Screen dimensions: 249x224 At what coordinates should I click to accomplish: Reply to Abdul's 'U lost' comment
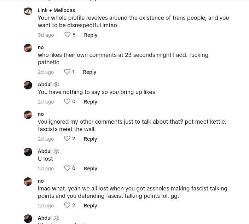91,169
